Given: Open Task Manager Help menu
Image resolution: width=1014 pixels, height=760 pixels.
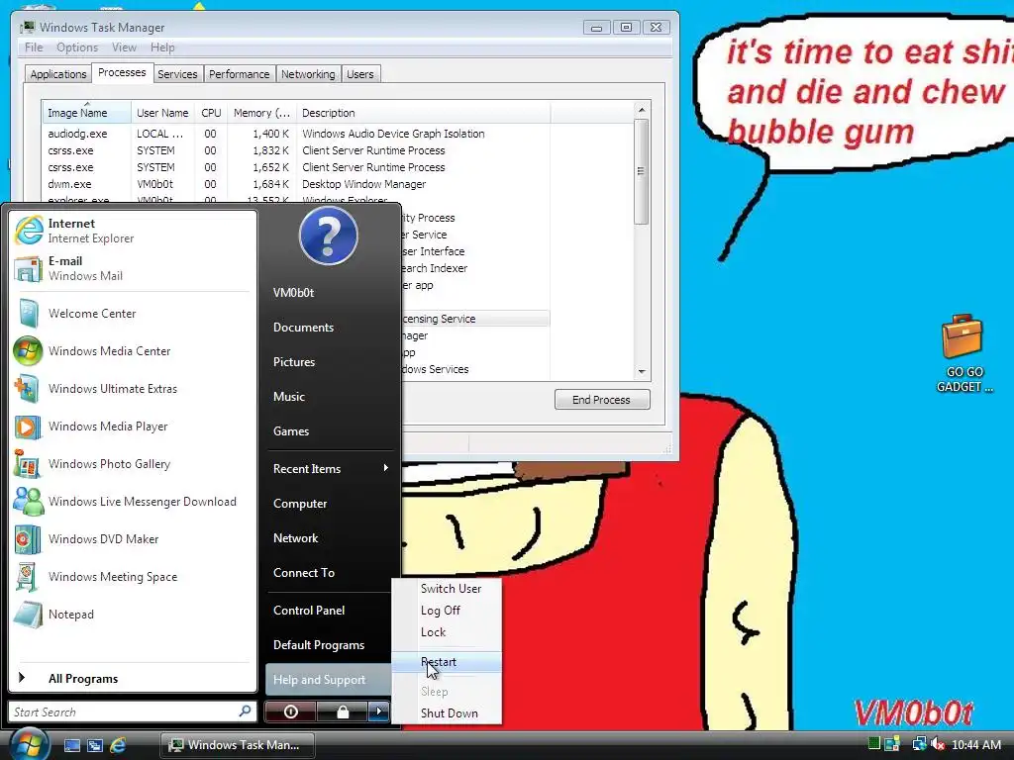Looking at the screenshot, I should coord(162,47).
